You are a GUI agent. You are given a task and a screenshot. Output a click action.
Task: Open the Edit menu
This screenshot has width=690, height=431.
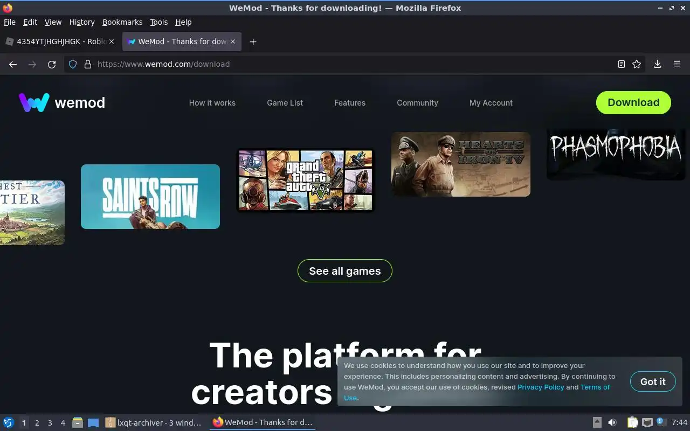tap(30, 22)
